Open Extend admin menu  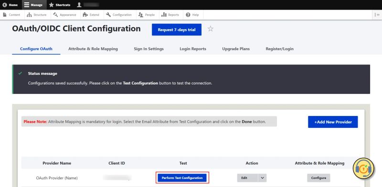click(91, 15)
